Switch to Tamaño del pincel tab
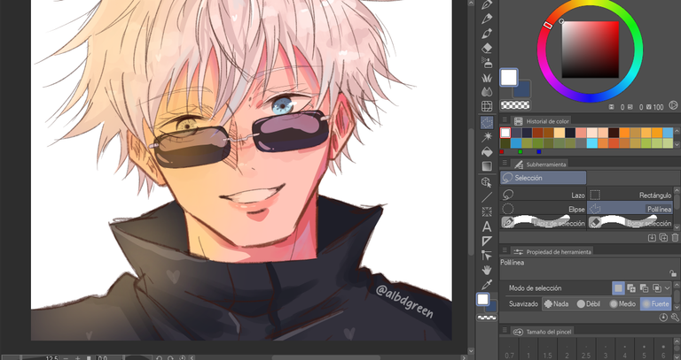 (x=543, y=332)
